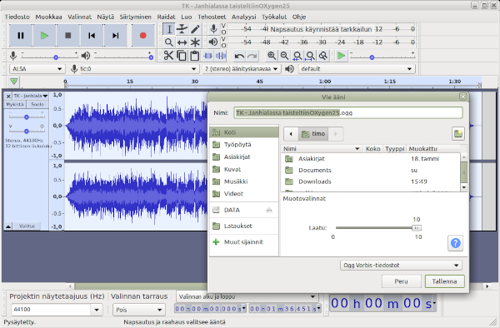500x328 pixels.
Task: Click the Play-at-speed green arrow
Action: 341,56
